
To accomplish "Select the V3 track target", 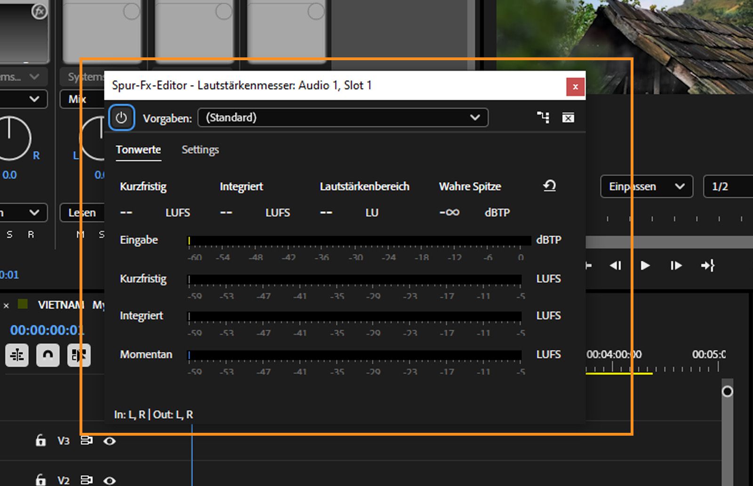I will click(64, 441).
